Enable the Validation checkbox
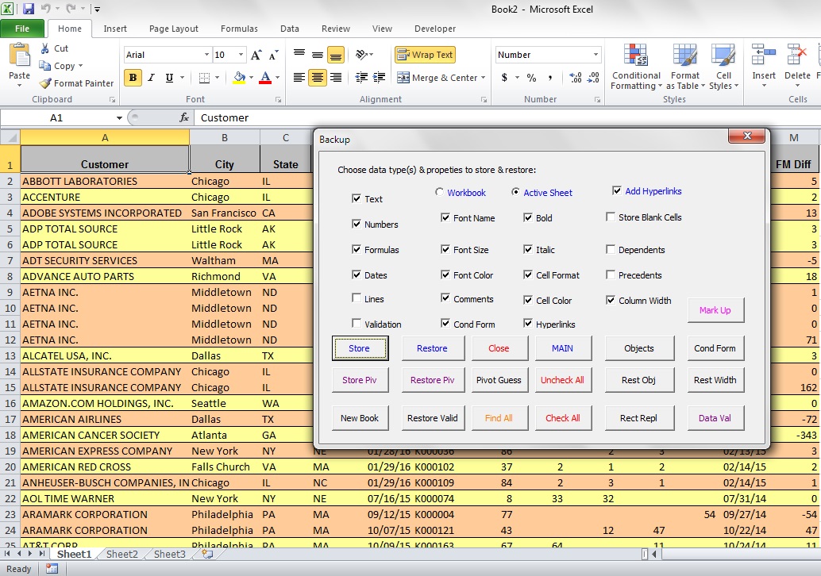Viewport: 821px width, 576px height. pos(357,324)
